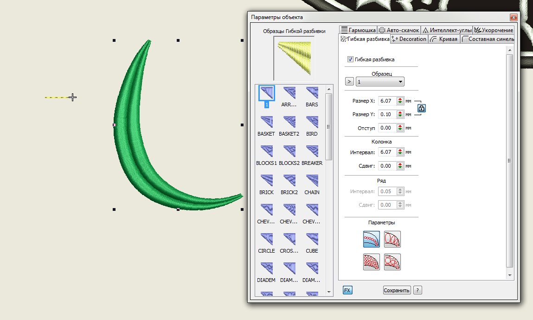Click the Размер X value field
This screenshot has width=533, height=320.
tap(387, 101)
